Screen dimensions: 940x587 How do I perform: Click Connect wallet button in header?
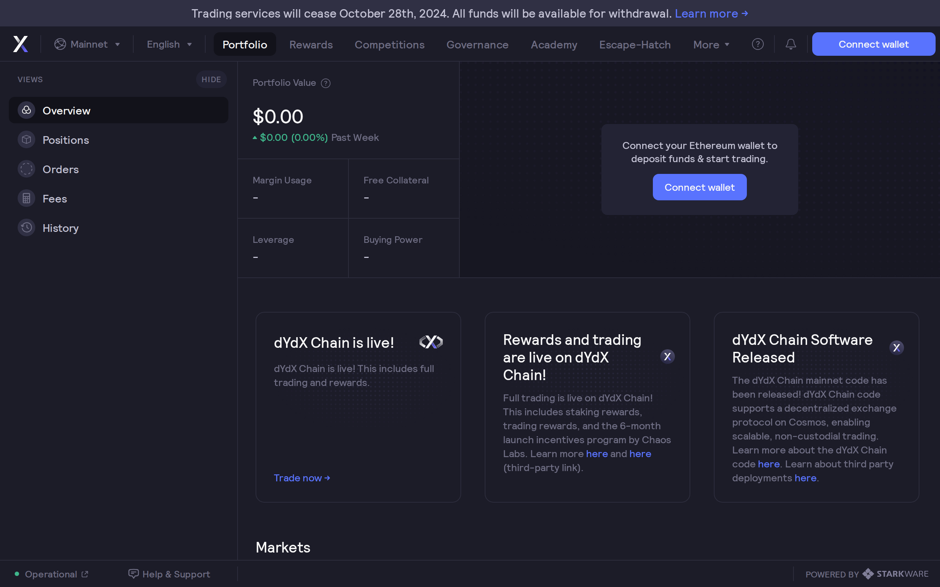(874, 44)
